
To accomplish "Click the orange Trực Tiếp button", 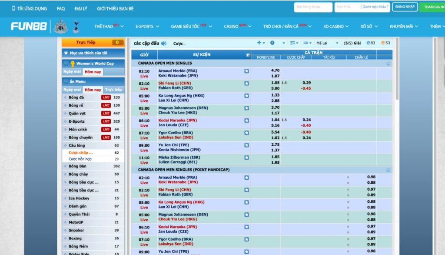I will click(93, 42).
